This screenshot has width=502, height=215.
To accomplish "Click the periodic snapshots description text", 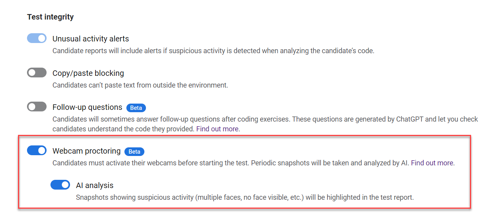I will (x=231, y=163).
